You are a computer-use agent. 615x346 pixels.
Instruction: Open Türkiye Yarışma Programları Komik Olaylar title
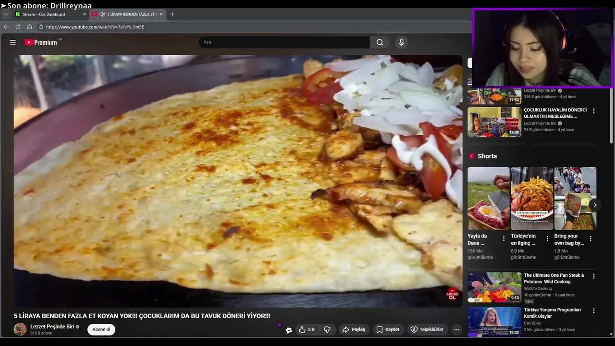552,313
